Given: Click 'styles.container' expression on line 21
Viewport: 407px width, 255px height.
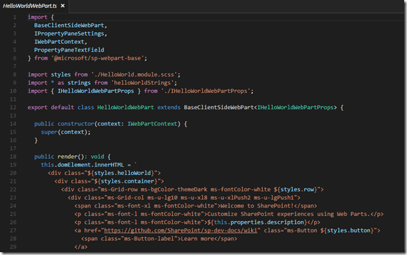Looking at the screenshot, I should click(127, 181).
